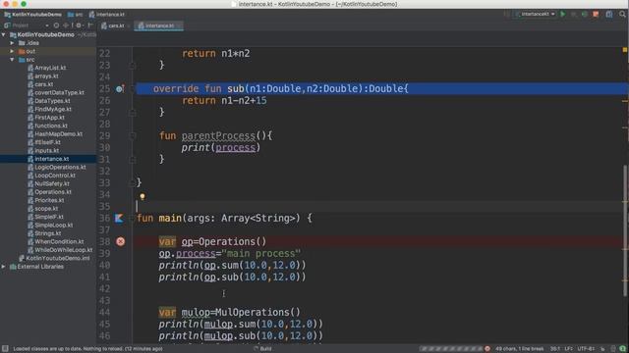
Task: Click the Scroll from Source icon
Action: [x=56, y=25]
